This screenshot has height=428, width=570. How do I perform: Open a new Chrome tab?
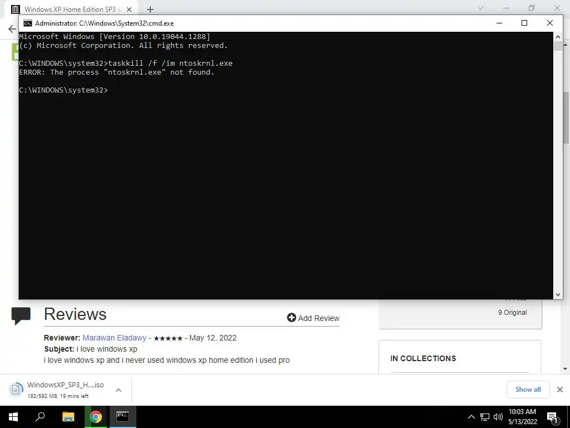coord(150,9)
